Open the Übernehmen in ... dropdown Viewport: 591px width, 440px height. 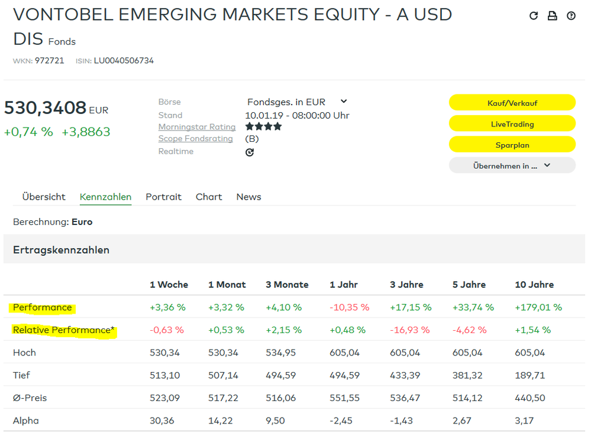[512, 166]
